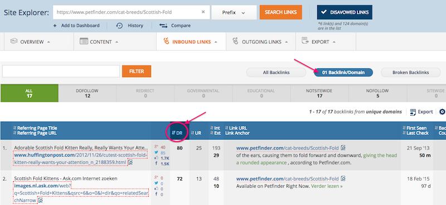This screenshot has width=446, height=205.
Task: Click the backlink filter text field
Action: (x=61, y=71)
